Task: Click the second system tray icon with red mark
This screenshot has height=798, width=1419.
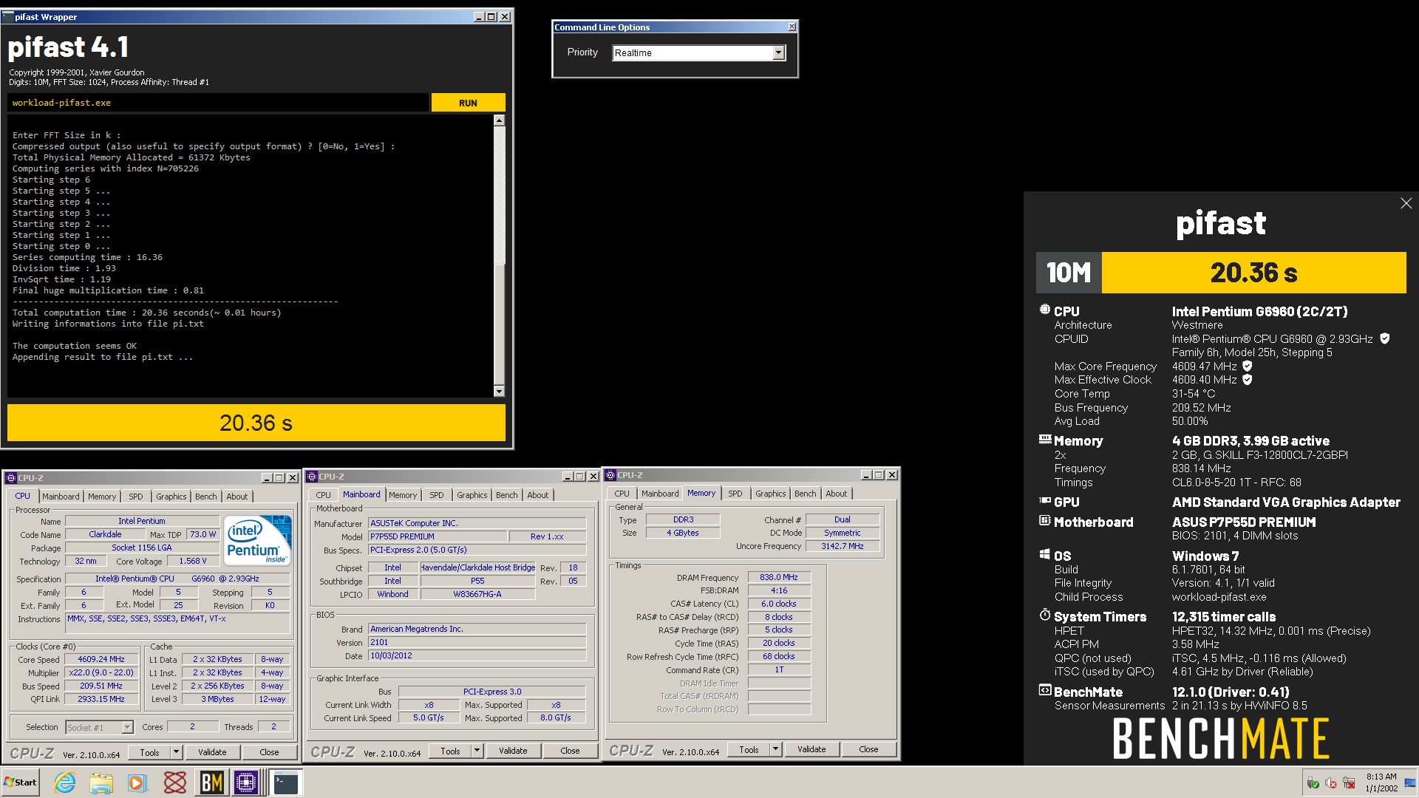Action: click(1331, 783)
